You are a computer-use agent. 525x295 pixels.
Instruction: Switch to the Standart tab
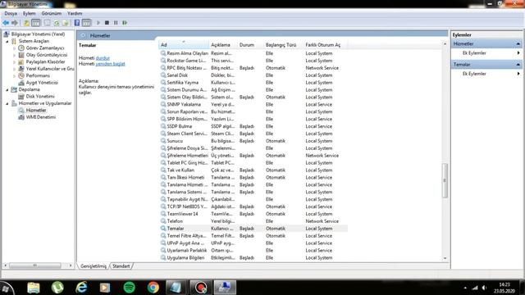point(121,265)
